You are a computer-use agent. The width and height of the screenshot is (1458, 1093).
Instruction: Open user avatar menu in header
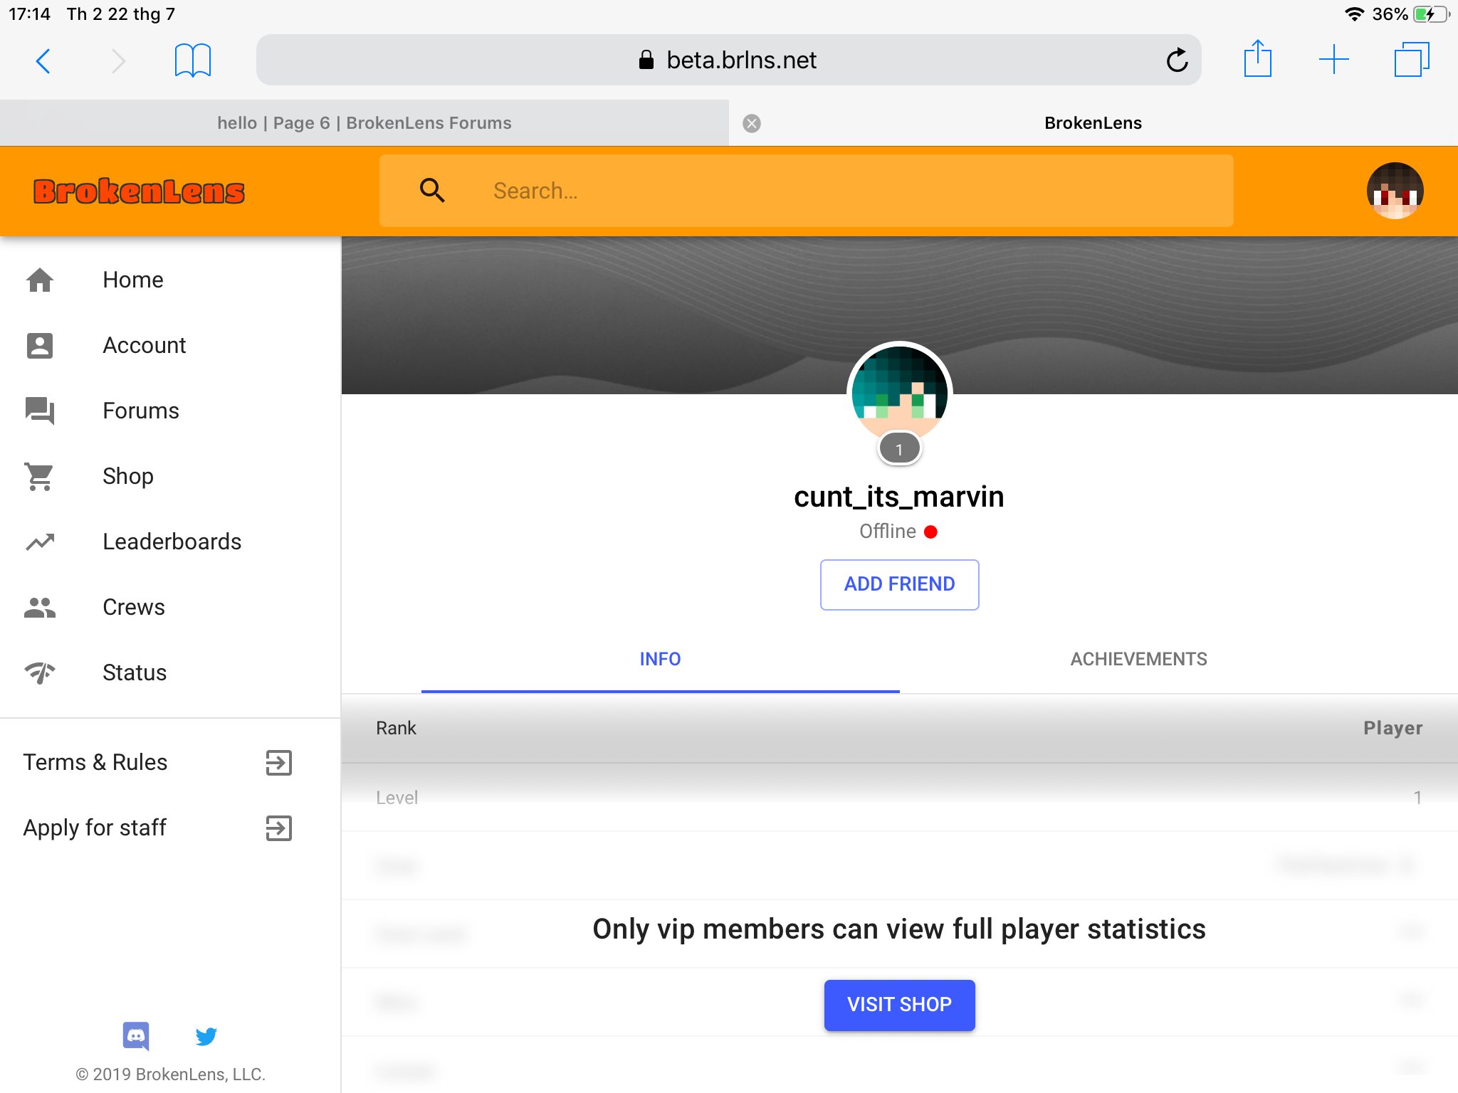(x=1395, y=191)
